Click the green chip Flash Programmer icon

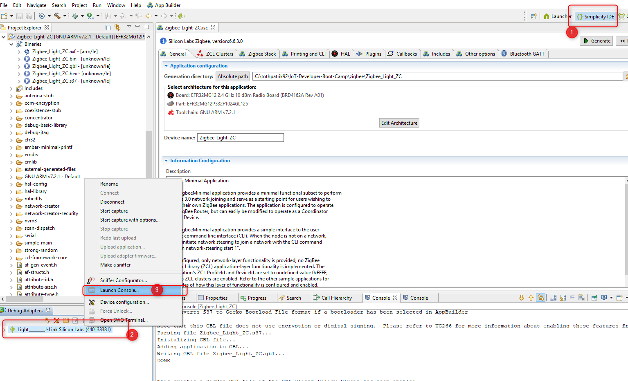click(x=181, y=16)
